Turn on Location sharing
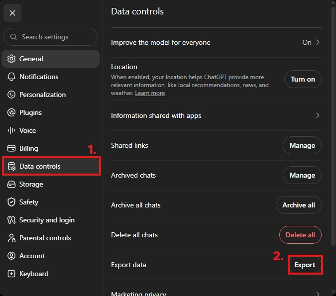Screen dimensions: 336x296 tap(303, 79)
